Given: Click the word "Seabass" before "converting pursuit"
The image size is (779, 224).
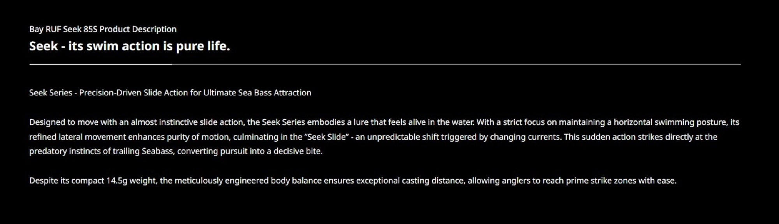Looking at the screenshot, I should [x=157, y=151].
